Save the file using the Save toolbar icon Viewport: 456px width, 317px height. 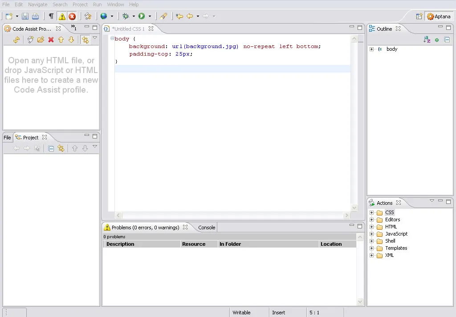coord(24,16)
